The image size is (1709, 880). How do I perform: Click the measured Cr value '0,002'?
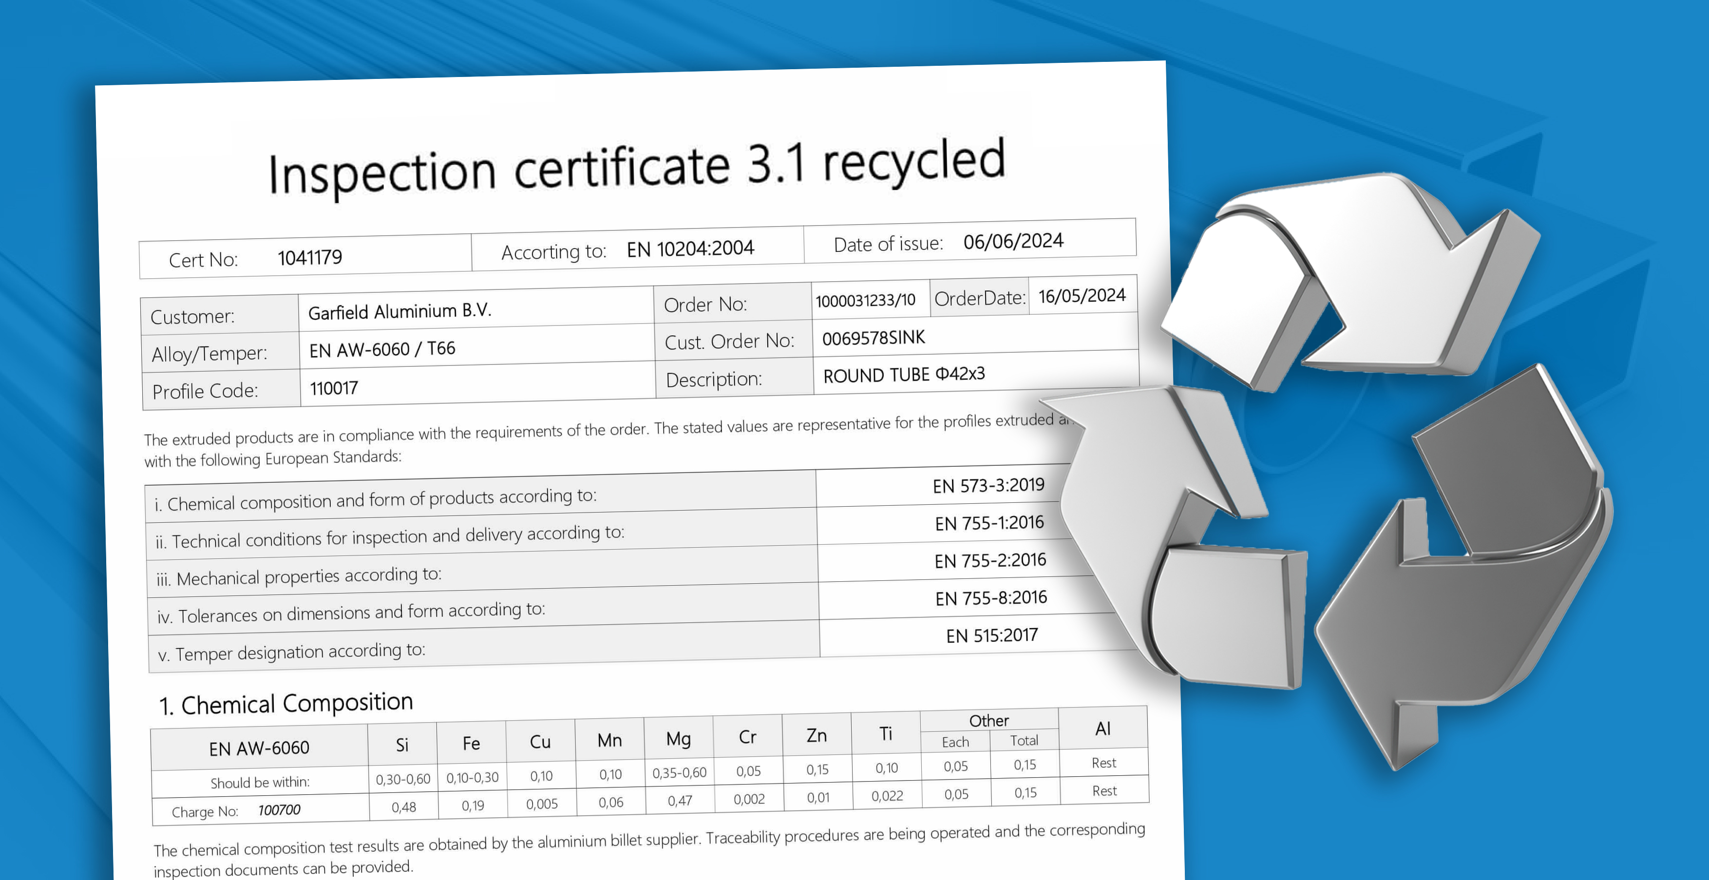pos(749,799)
